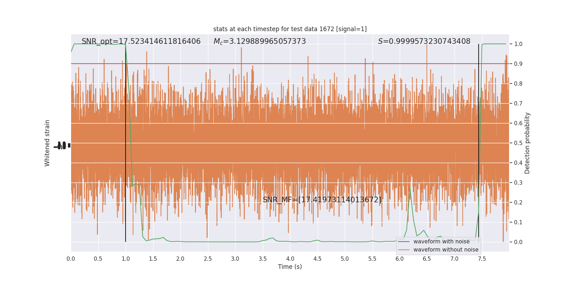Click 'waveform without noise' legend entry

(x=446, y=250)
